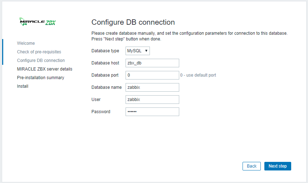This screenshot has width=308, height=183.
Task: Select the Database name text box
Action: (x=152, y=87)
